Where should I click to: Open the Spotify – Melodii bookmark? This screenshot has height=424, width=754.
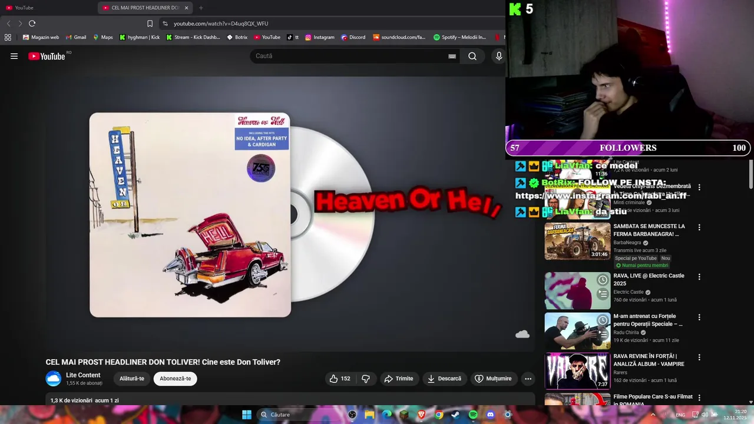pyautogui.click(x=459, y=37)
